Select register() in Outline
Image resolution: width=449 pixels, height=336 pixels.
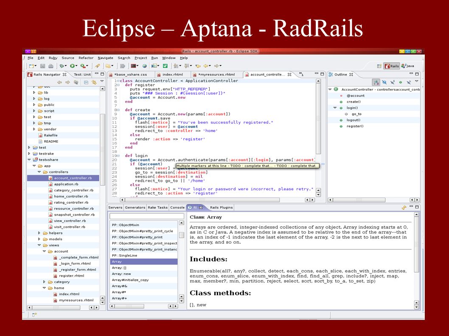point(355,126)
